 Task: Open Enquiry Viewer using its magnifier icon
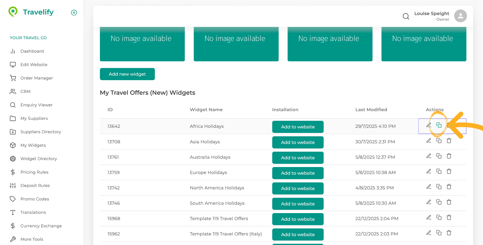(13, 105)
